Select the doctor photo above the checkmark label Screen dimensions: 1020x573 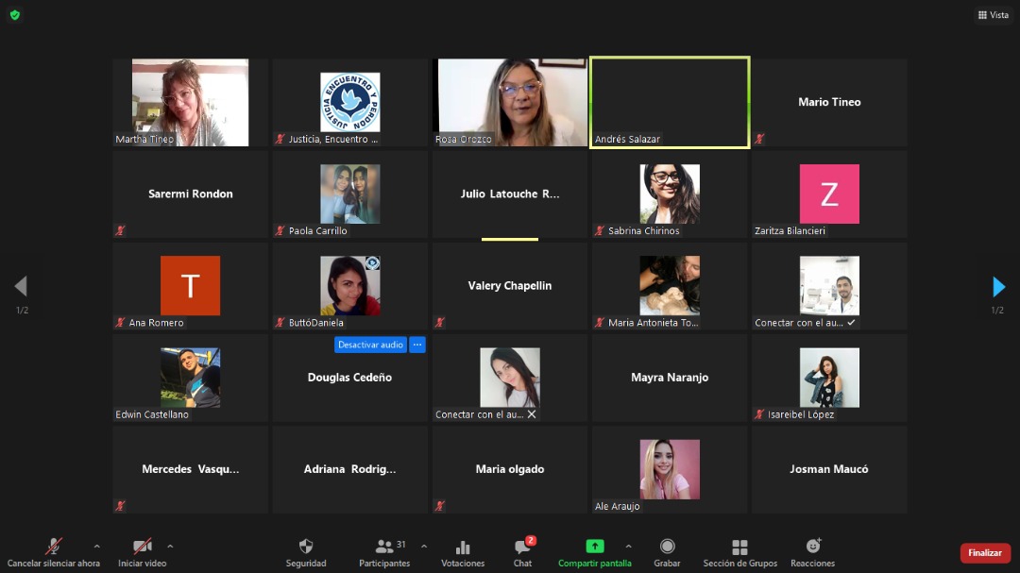829,285
